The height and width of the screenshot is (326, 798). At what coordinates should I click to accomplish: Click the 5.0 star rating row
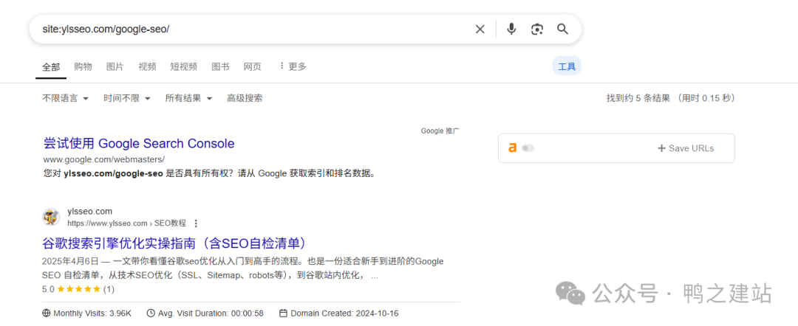78,289
